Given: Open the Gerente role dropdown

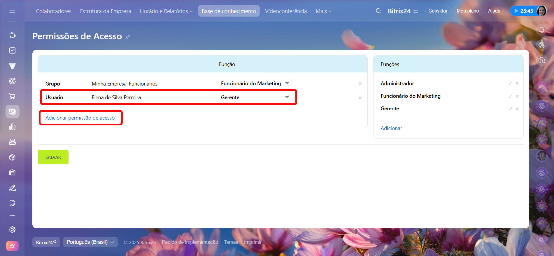Looking at the screenshot, I should tap(255, 97).
